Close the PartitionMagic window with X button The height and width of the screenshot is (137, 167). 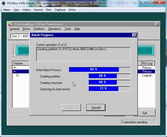157,24
